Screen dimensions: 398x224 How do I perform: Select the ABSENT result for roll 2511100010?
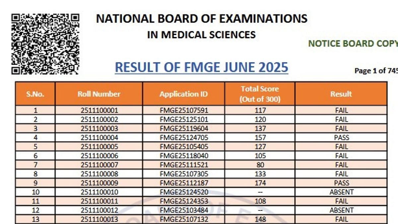(x=341, y=192)
